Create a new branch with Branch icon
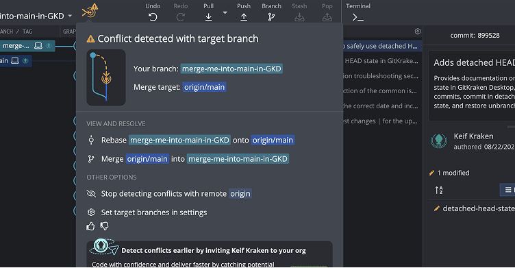This screenshot has width=515, height=268. [271, 16]
